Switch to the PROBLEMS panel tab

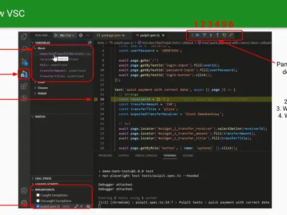point(105,156)
